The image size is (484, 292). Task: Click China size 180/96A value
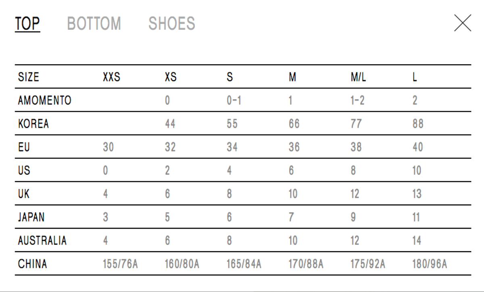point(430,264)
